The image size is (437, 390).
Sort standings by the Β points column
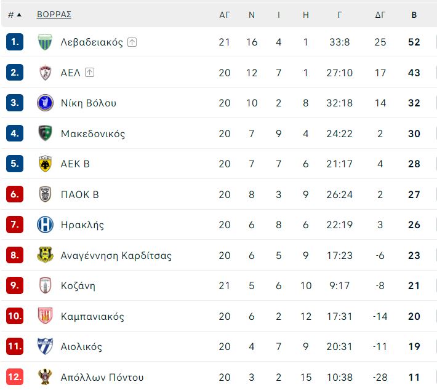point(414,15)
